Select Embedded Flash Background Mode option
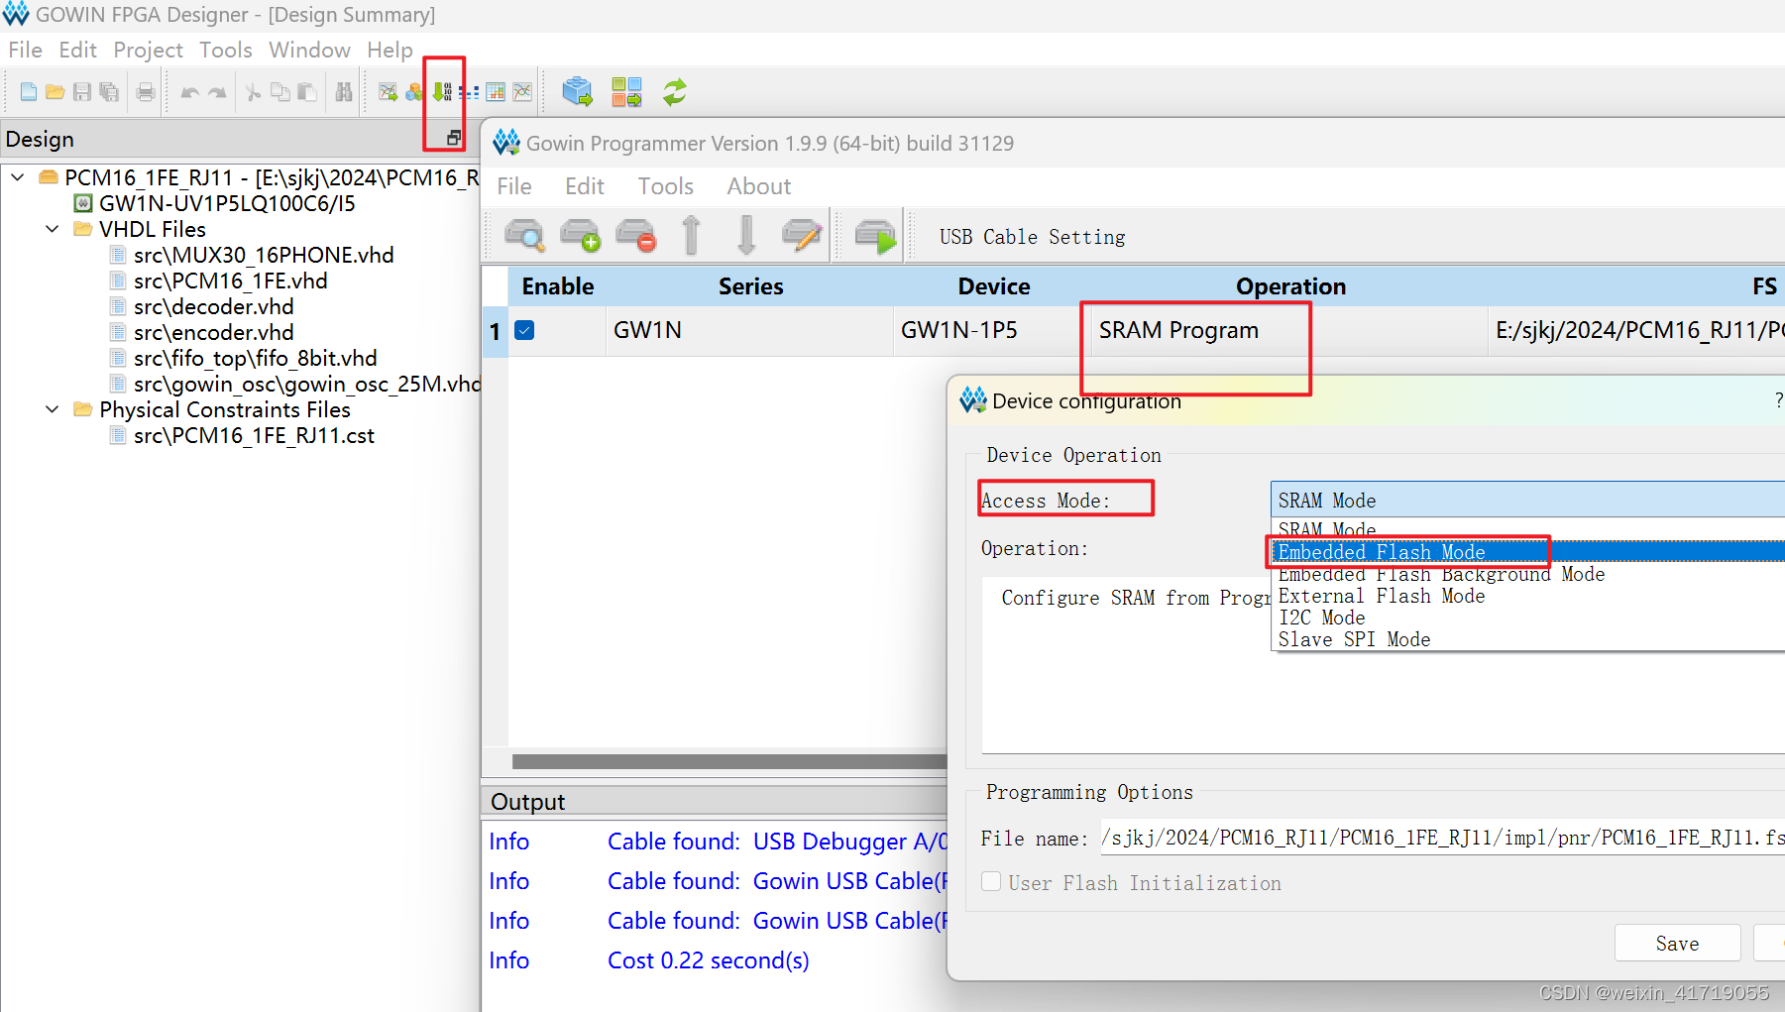The width and height of the screenshot is (1785, 1012). point(1527,574)
